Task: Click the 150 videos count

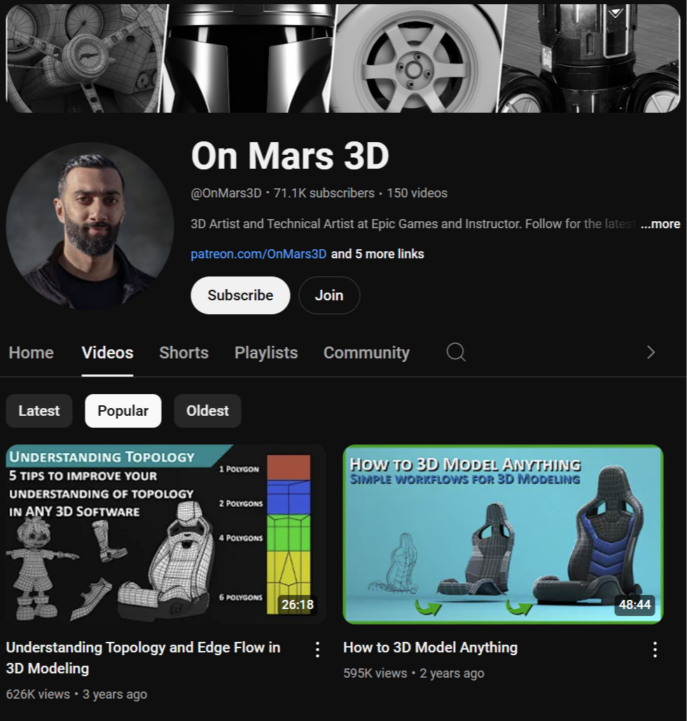Action: [x=417, y=193]
